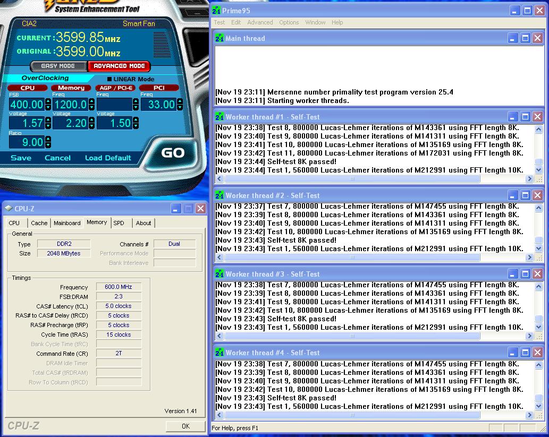Image resolution: width=549 pixels, height=437 pixels.
Task: Open the Window menu in Prime95
Action: pyautogui.click(x=315, y=22)
